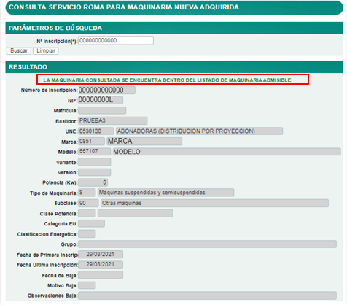This screenshot has height=305, width=347.
Task: Select the Fecha Última Inscripción date field
Action: click(101, 265)
